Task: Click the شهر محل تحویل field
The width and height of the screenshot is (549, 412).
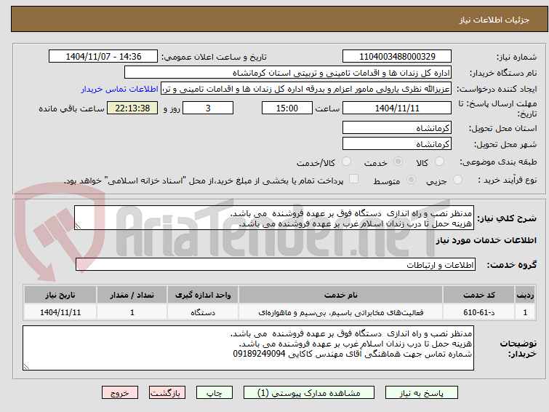Action: 397,143
